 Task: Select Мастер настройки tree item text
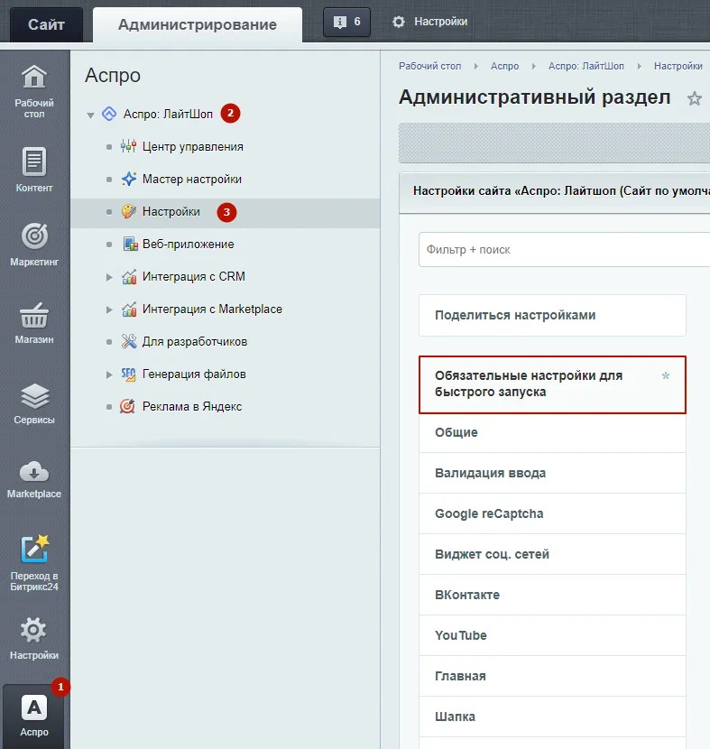[192, 180]
